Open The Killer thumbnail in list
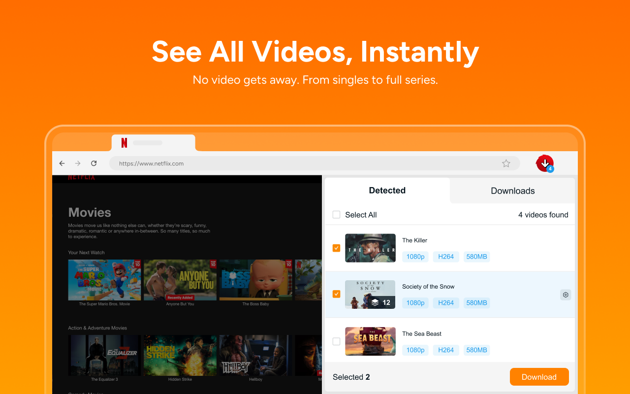The image size is (630, 394). (x=371, y=248)
